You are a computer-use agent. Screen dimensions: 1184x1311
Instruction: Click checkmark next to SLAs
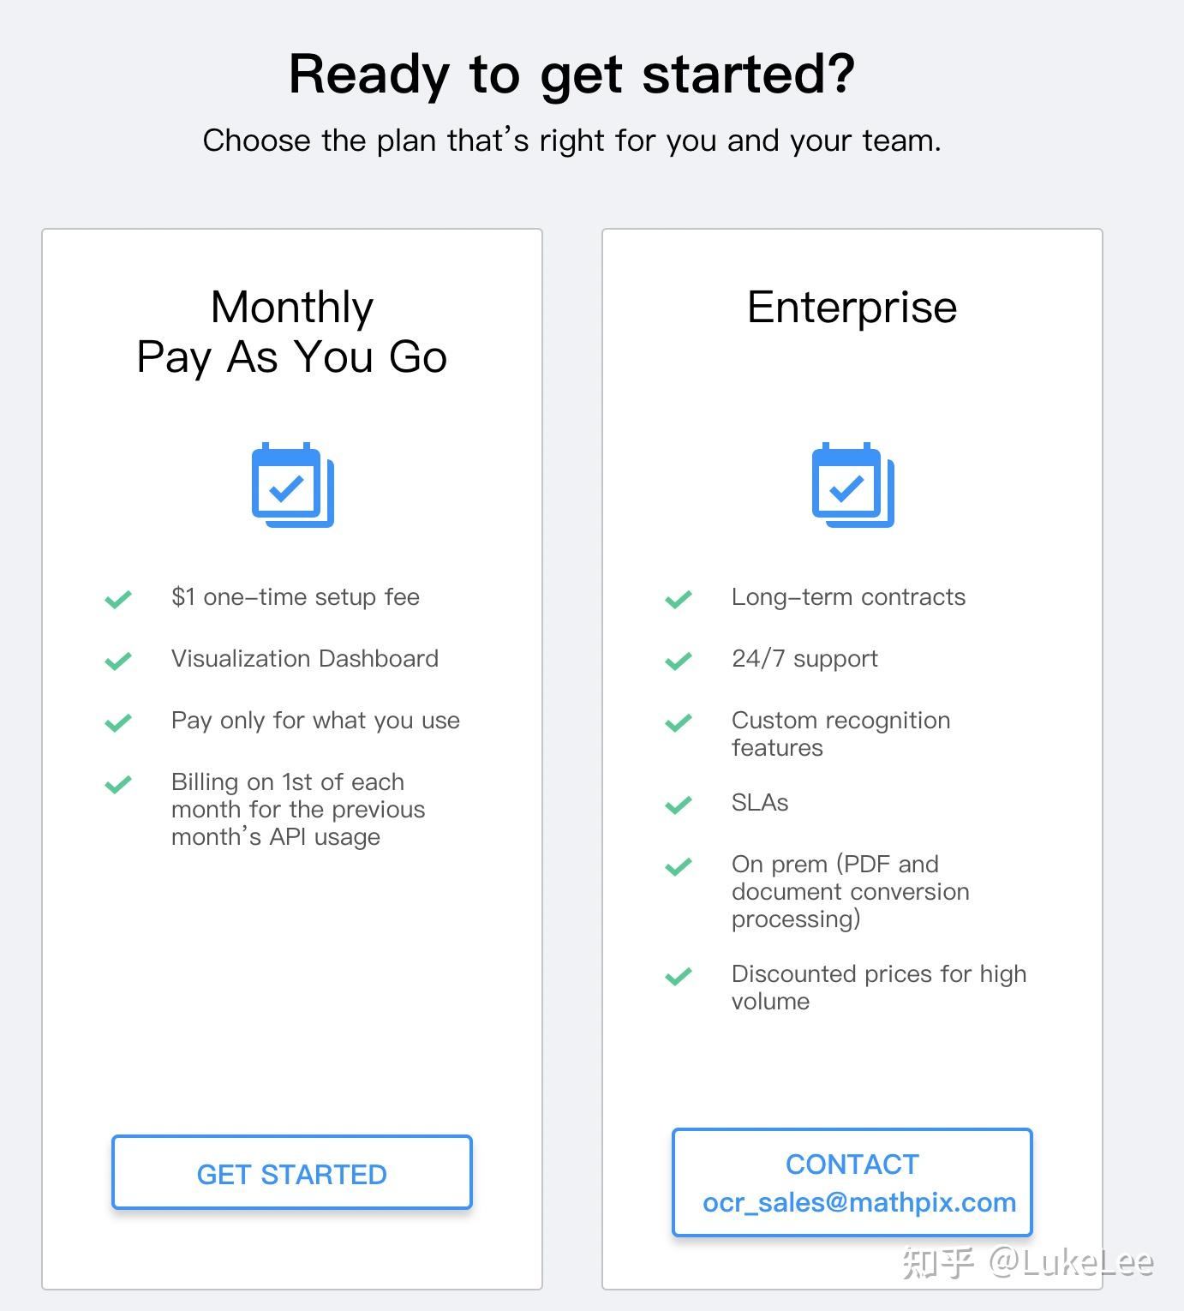tap(679, 805)
